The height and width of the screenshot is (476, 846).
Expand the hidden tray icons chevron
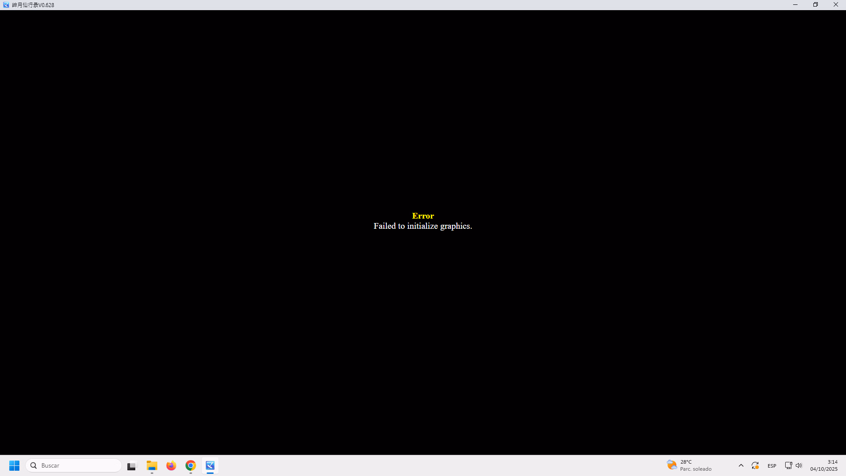click(x=741, y=465)
